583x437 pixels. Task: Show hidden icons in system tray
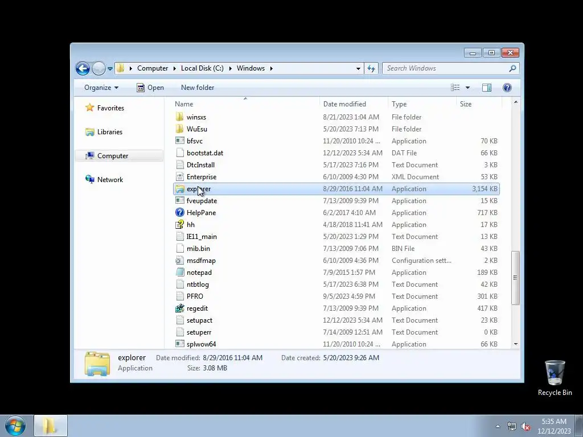[x=498, y=427]
